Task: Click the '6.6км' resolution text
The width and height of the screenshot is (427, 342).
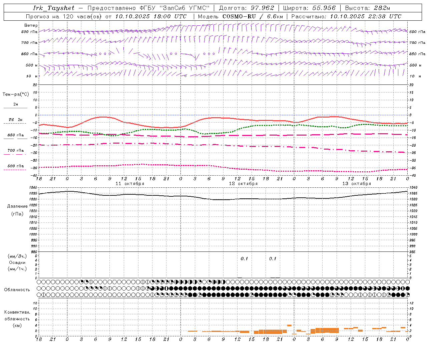Action: point(275,16)
